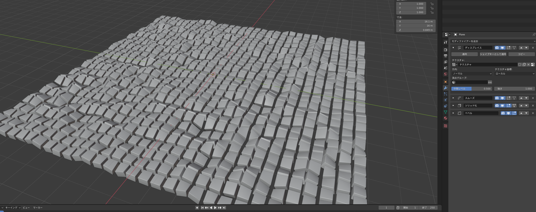
Task: Create new texture copy icon
Action: click(x=524, y=65)
